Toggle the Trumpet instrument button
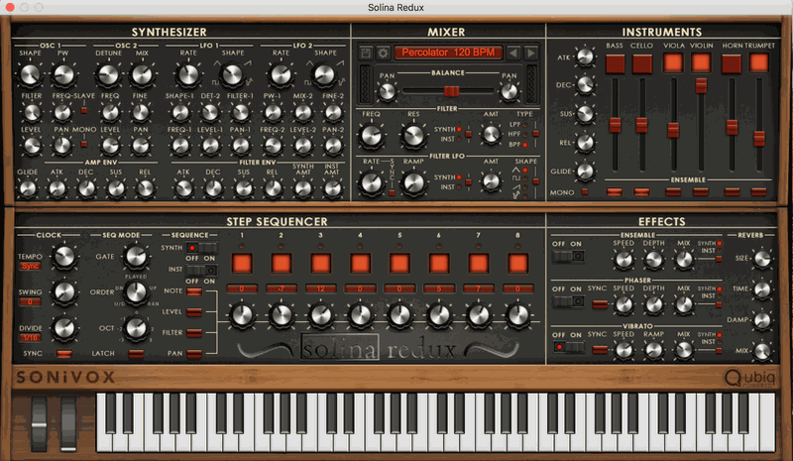 pos(759,62)
